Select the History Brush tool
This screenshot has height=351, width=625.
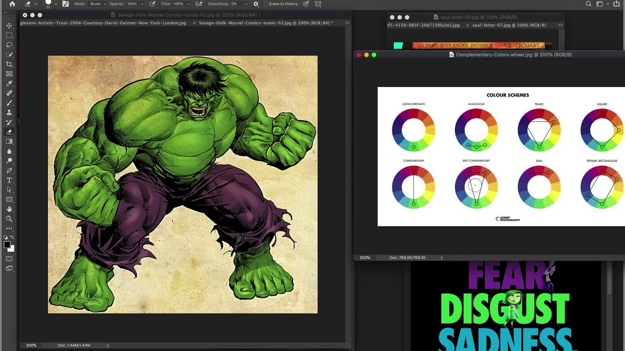(9, 122)
